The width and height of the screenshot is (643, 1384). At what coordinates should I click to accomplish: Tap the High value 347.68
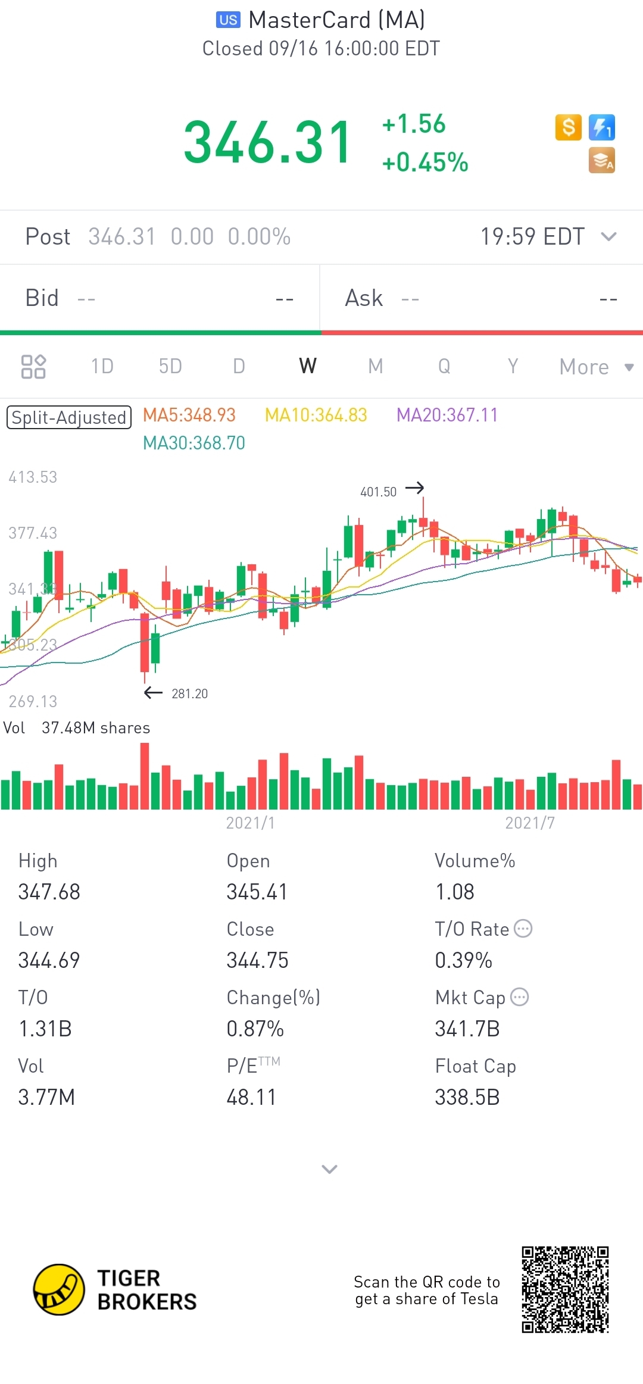pyautogui.click(x=49, y=892)
